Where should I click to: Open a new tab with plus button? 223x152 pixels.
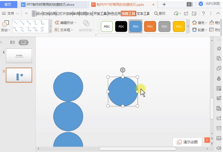[164, 4]
